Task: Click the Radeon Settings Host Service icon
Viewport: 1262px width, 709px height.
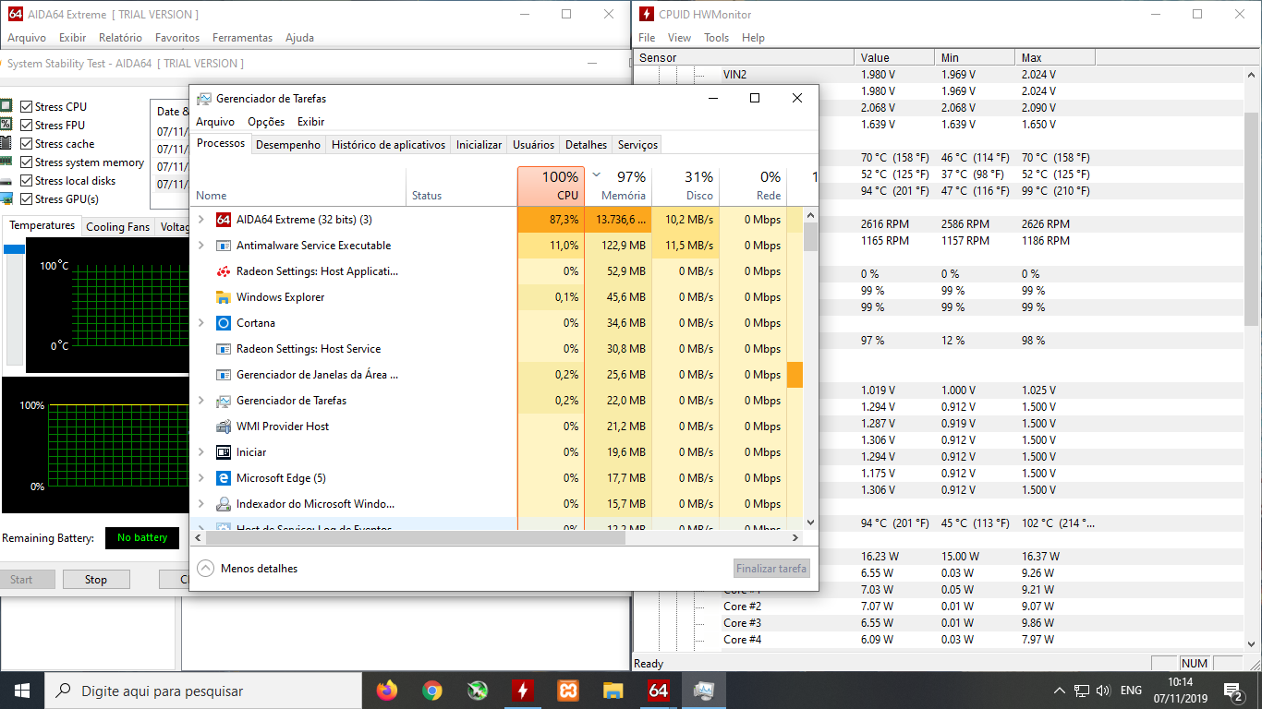Action: [223, 349]
